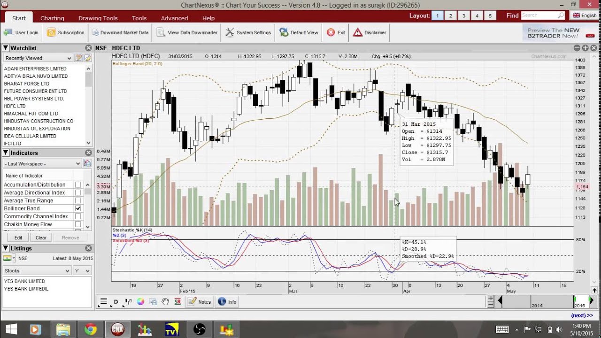Switch to the Start tab
This screenshot has width=601, height=338.
(x=19, y=18)
